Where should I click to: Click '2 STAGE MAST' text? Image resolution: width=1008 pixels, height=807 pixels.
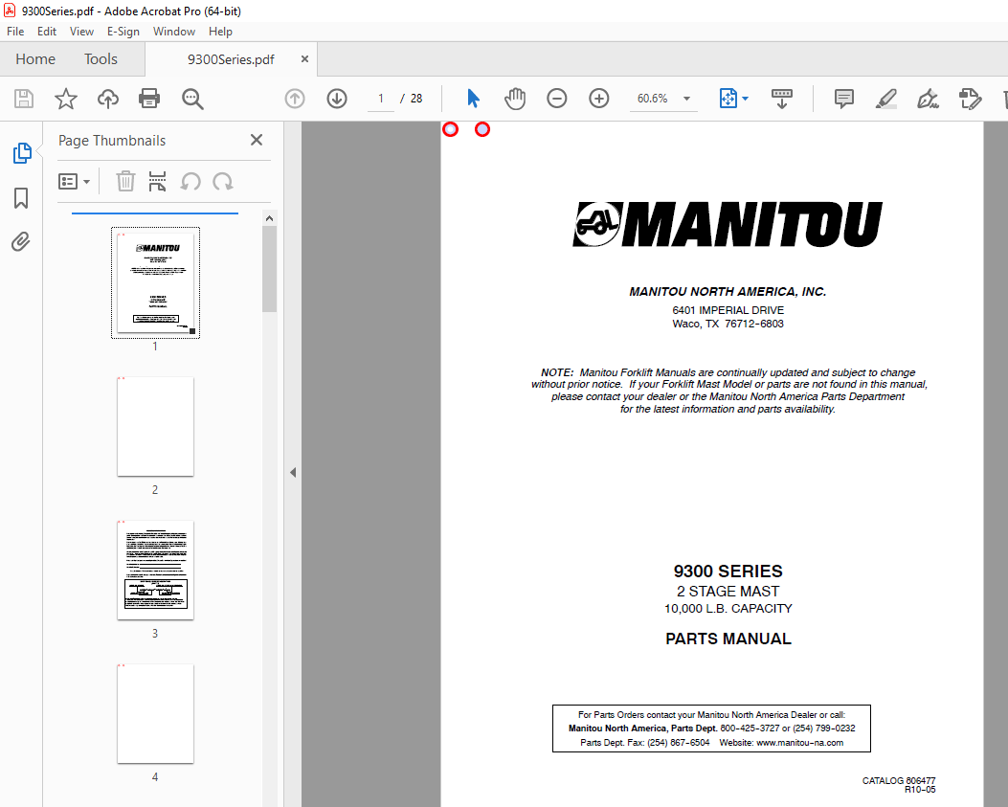point(728,592)
